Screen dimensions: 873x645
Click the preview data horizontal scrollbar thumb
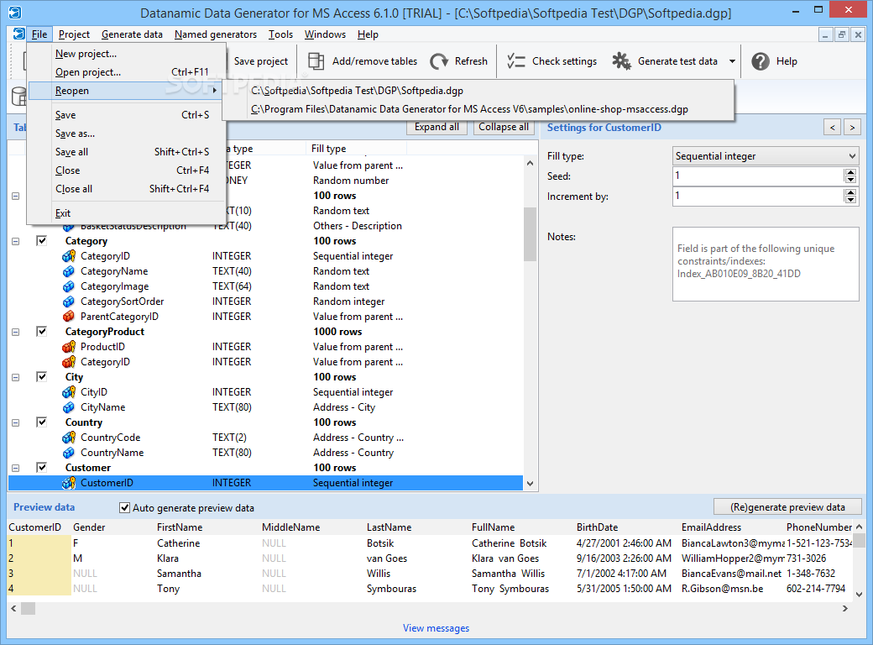tap(28, 608)
